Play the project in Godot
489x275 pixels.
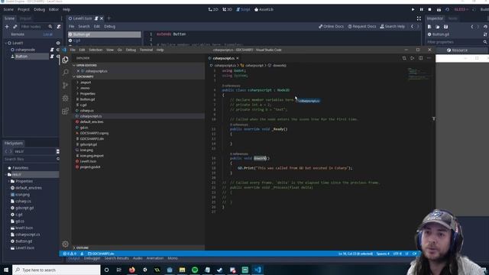click(413, 10)
